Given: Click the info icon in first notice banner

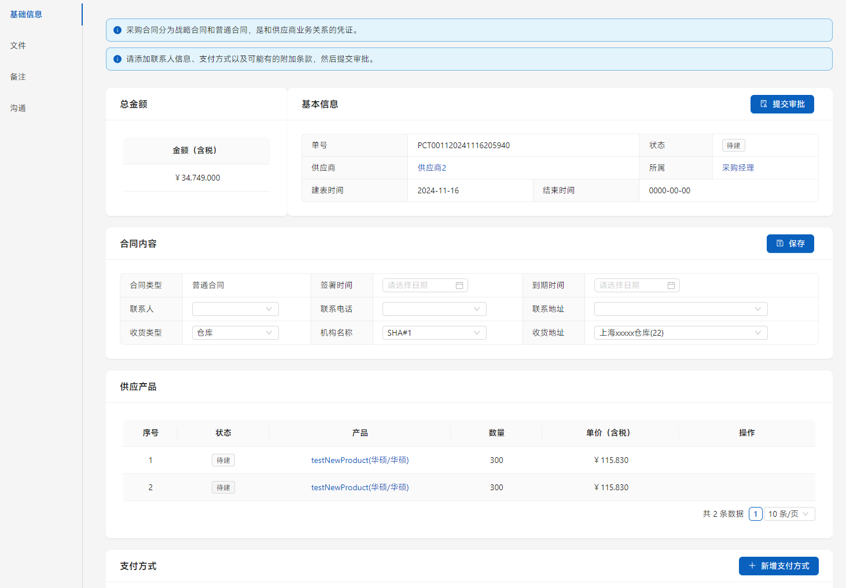Looking at the screenshot, I should (x=117, y=30).
